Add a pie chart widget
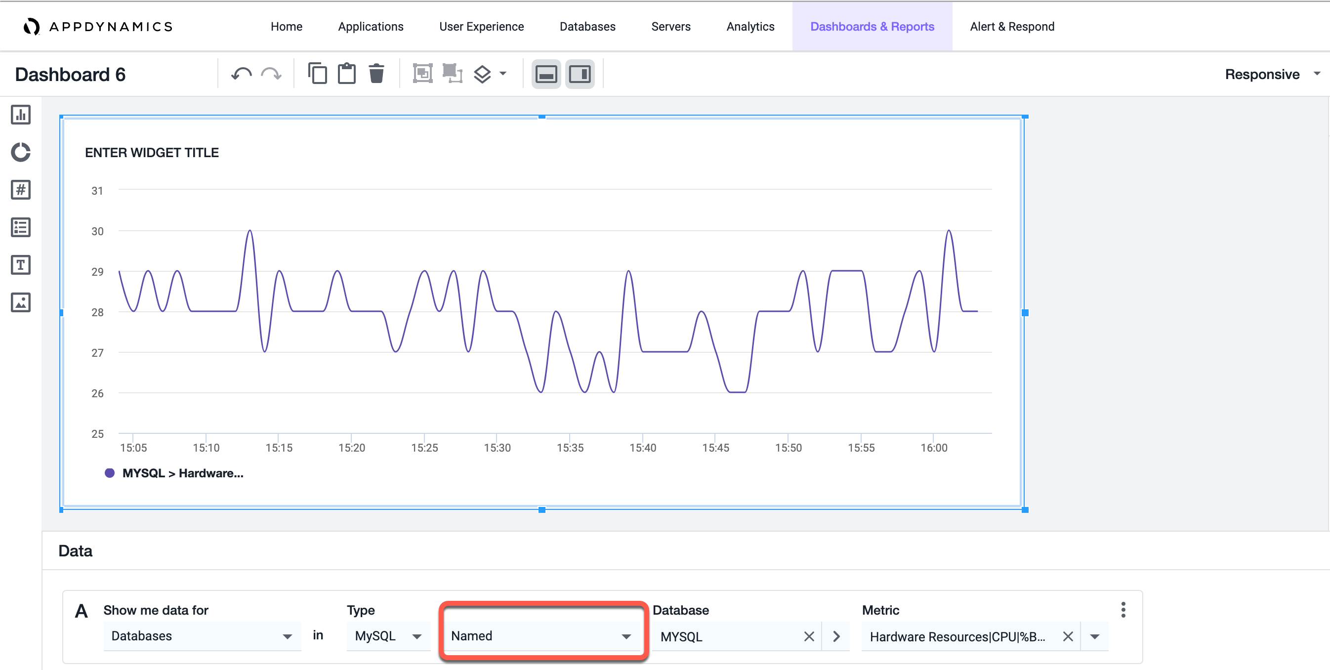 21,152
